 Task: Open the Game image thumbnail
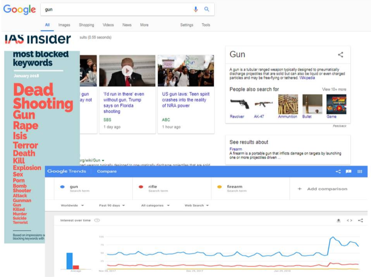pyautogui.click(x=336, y=104)
